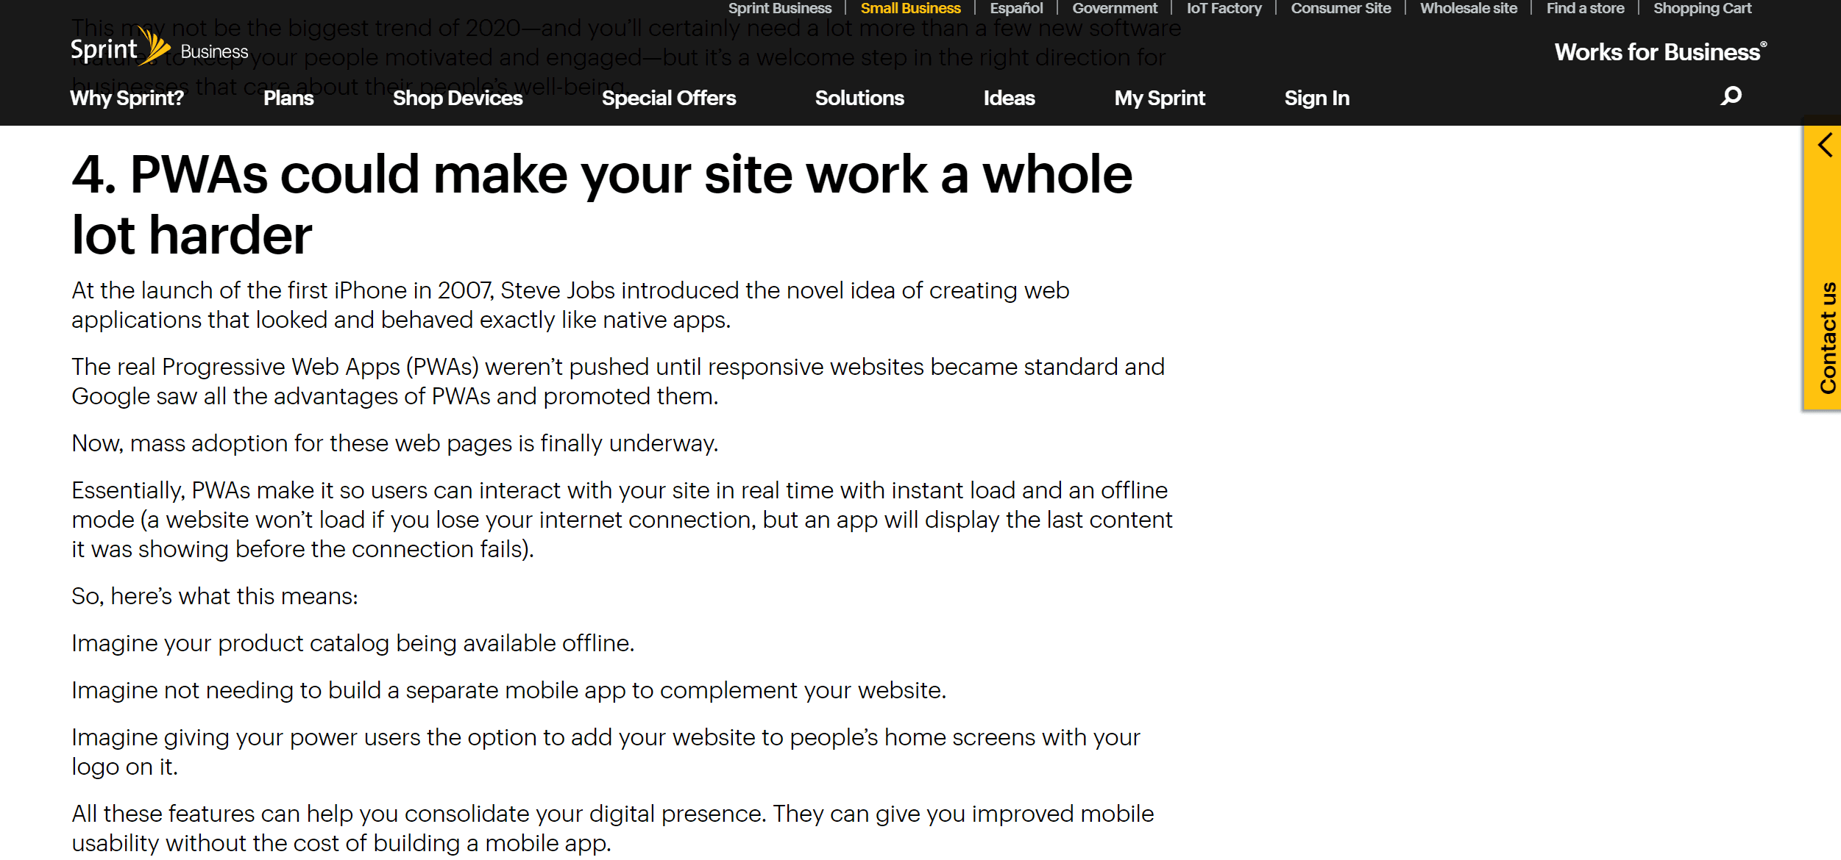Go to the Consumer Site link
Image resolution: width=1841 pixels, height=860 pixels.
[1341, 8]
